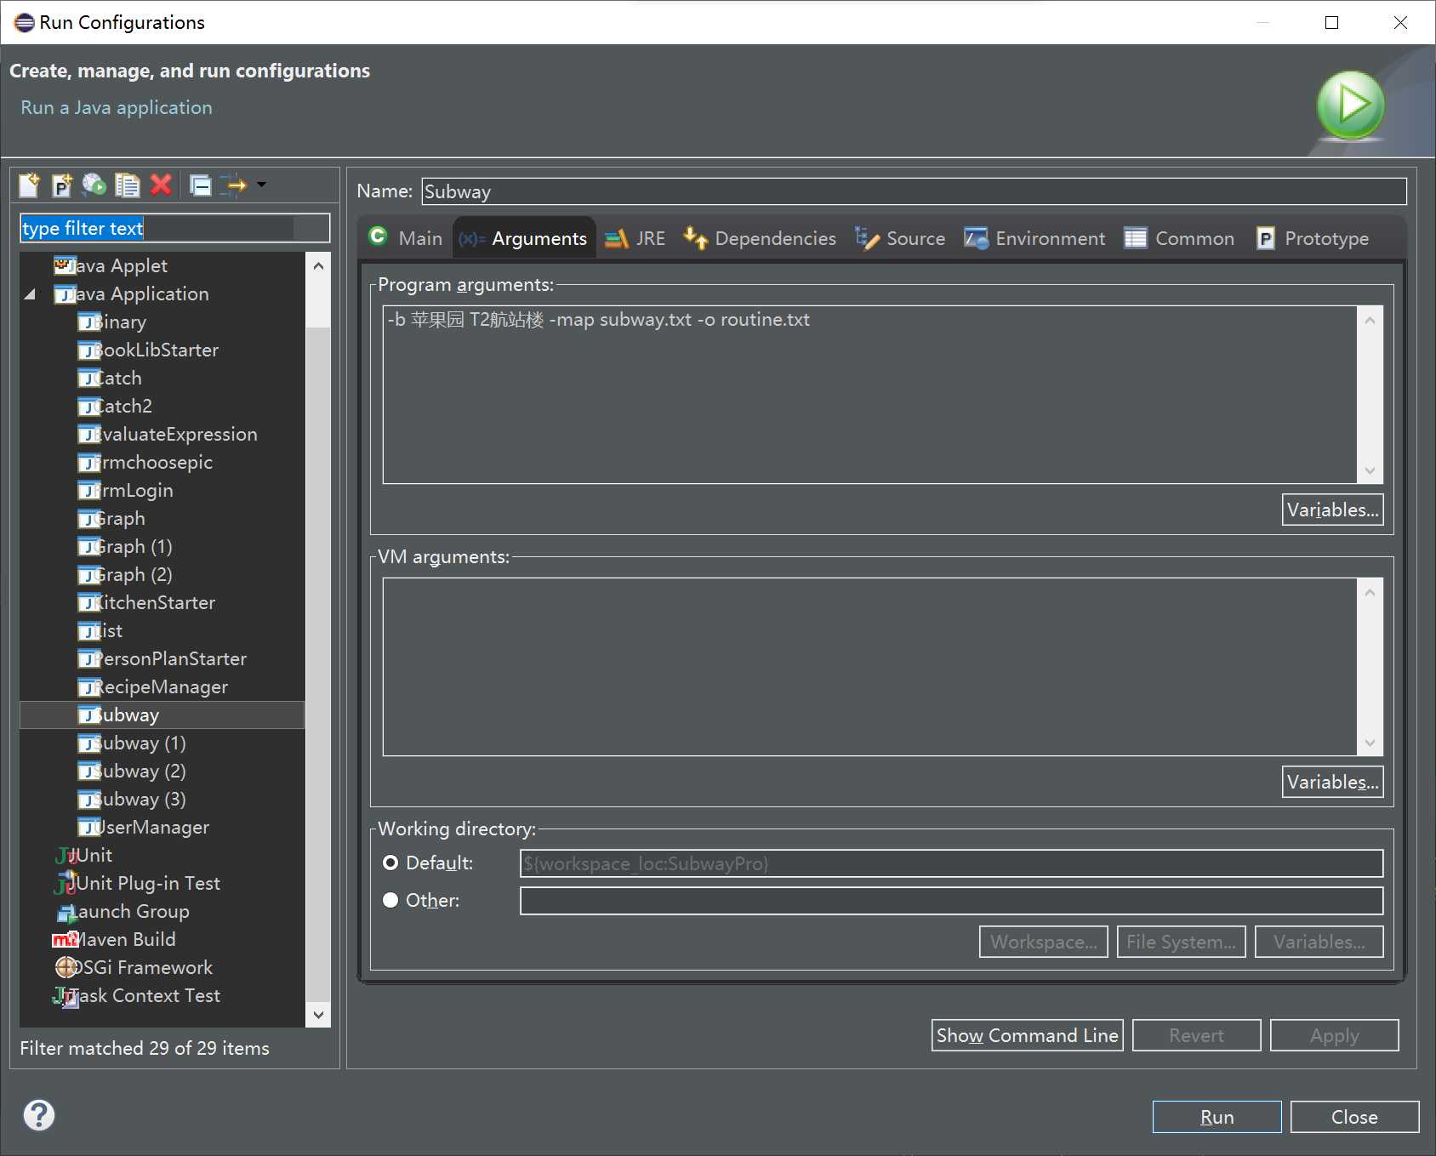Switch to the Main tab

pyautogui.click(x=406, y=238)
